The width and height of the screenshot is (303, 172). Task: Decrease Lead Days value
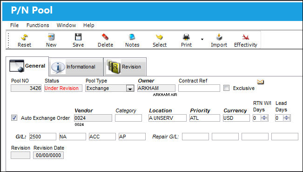point(287,119)
